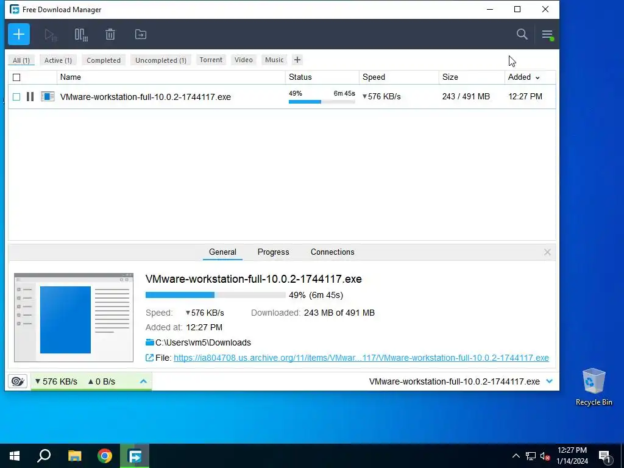Open File Explorer from taskbar
The height and width of the screenshot is (468, 624).
pyautogui.click(x=74, y=456)
